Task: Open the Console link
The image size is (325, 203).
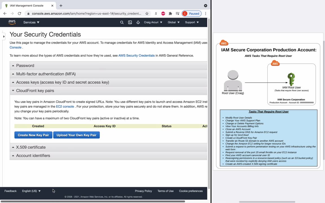Action: [x=16, y=47]
